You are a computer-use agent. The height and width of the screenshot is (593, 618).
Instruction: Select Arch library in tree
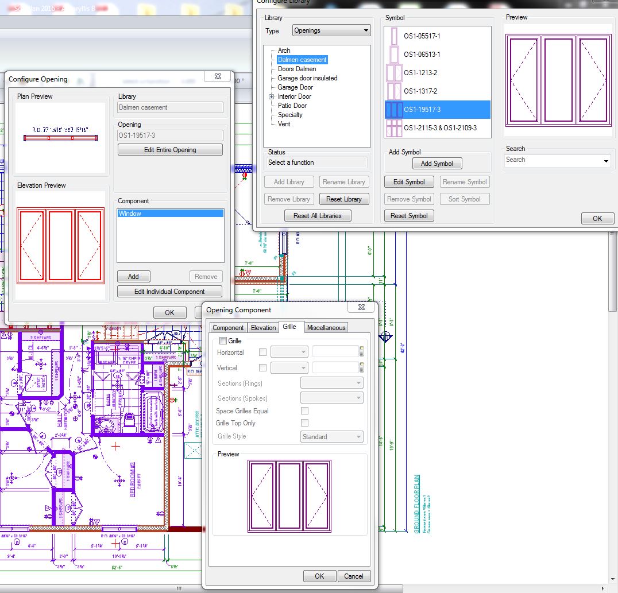[284, 51]
